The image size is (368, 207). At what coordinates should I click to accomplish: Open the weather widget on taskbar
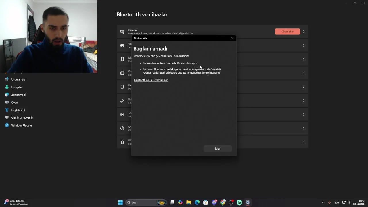[x=16, y=202]
